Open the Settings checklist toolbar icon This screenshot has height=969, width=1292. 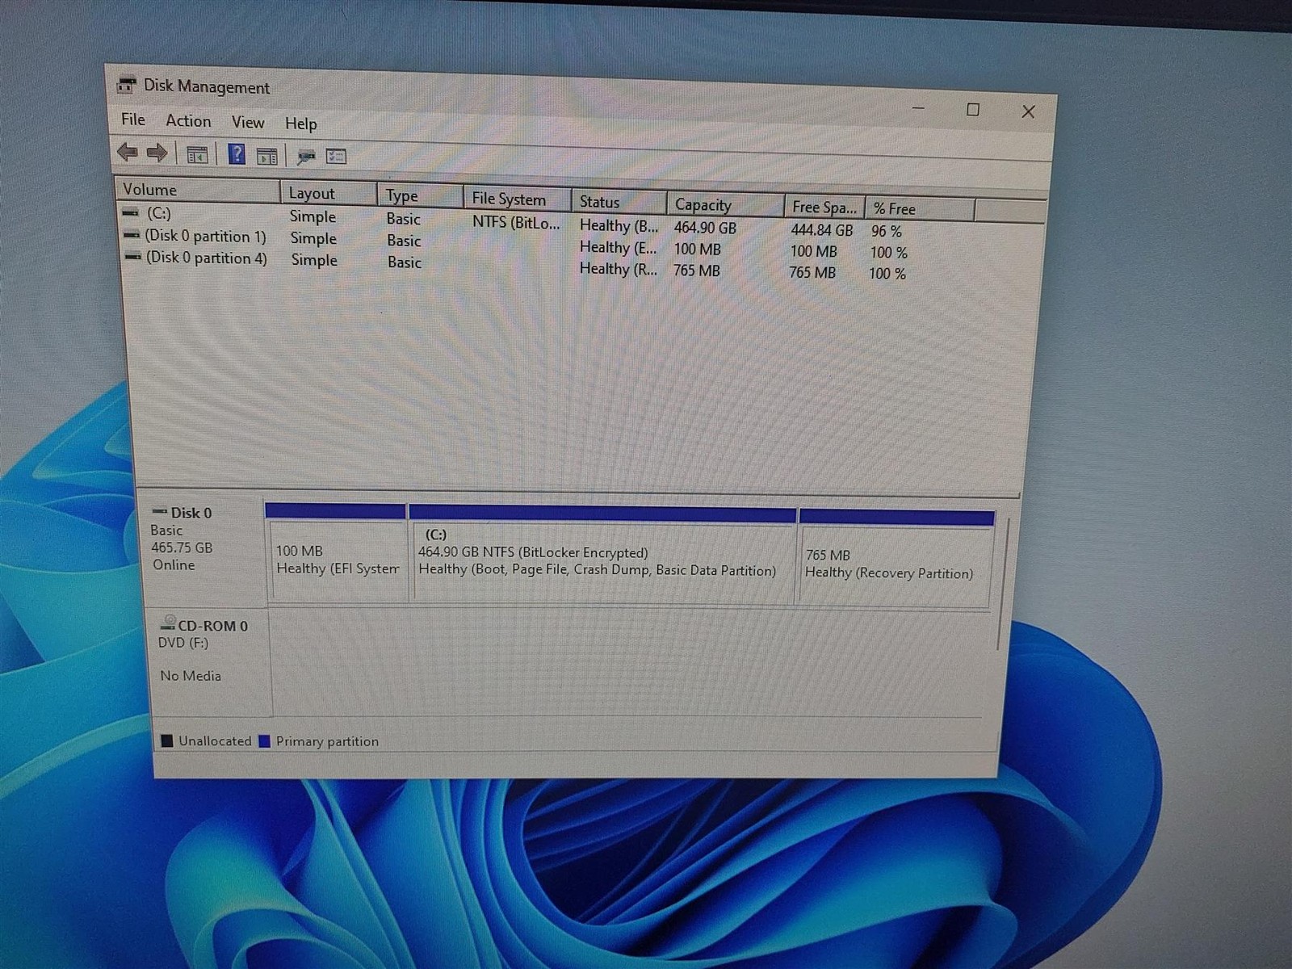(336, 157)
